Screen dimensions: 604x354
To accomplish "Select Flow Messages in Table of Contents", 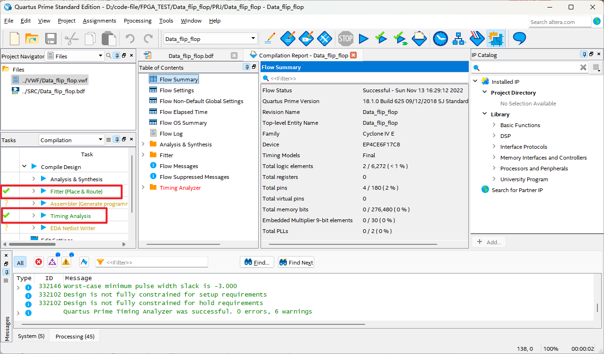I will [179, 166].
